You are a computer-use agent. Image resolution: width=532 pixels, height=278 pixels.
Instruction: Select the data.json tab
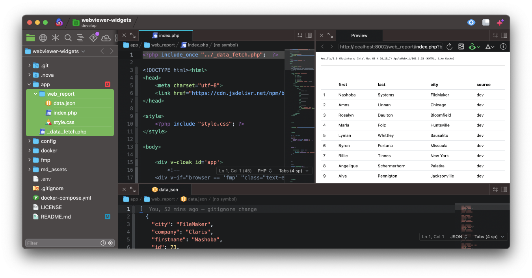(x=165, y=189)
